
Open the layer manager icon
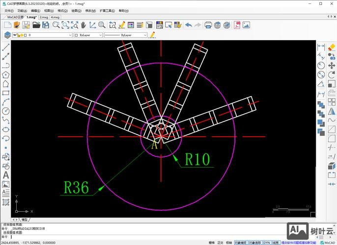pyautogui.click(x=7, y=35)
